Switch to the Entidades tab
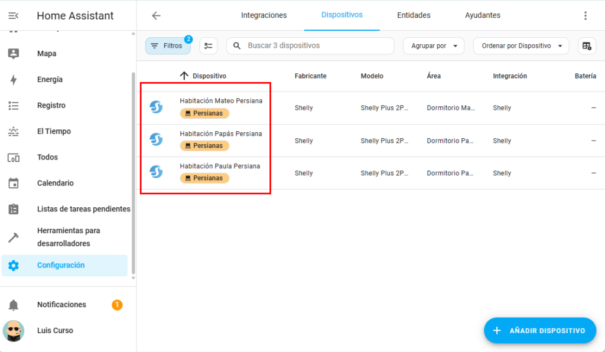This screenshot has width=605, height=352. pos(414,15)
